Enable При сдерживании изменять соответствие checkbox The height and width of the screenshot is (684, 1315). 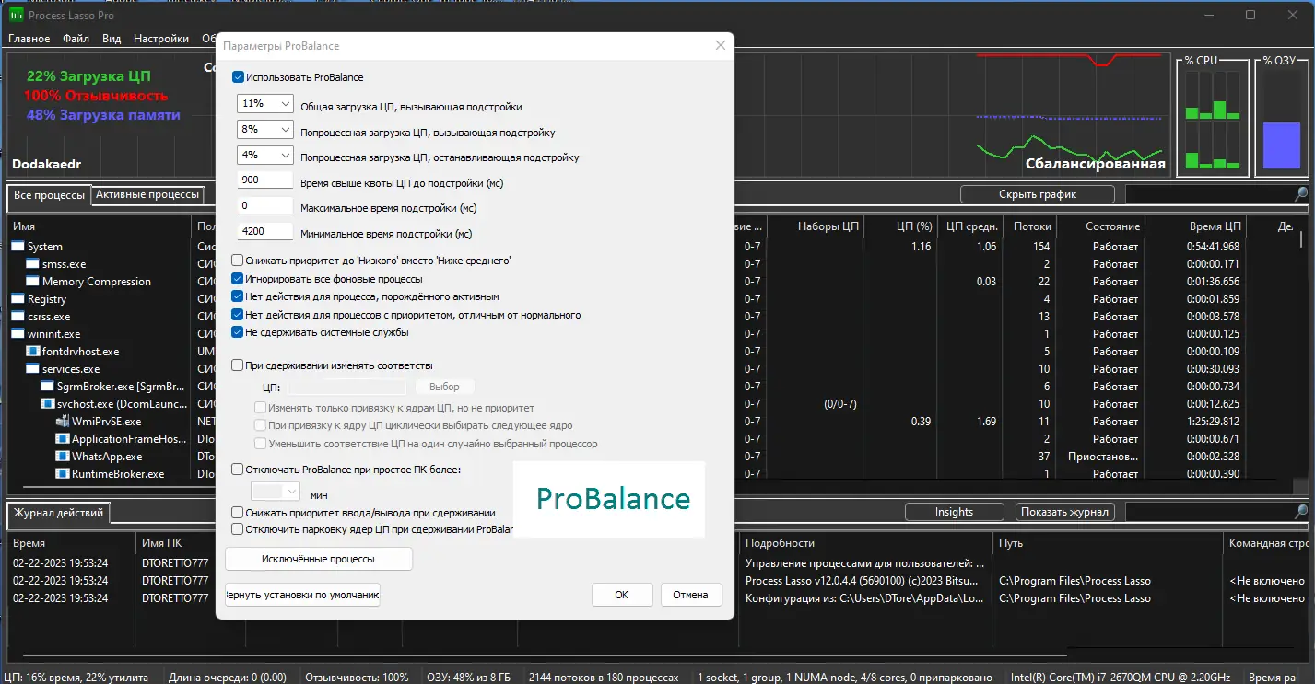coord(238,365)
